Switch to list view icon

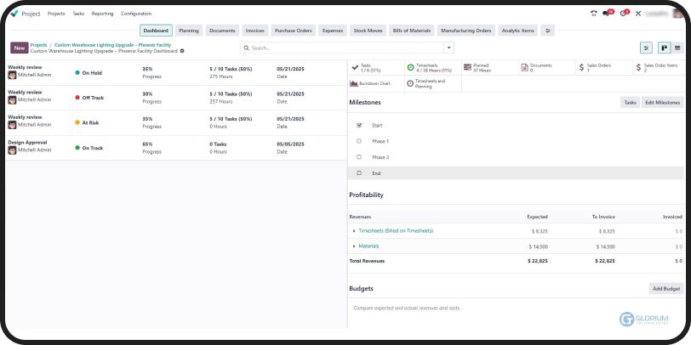click(x=677, y=48)
